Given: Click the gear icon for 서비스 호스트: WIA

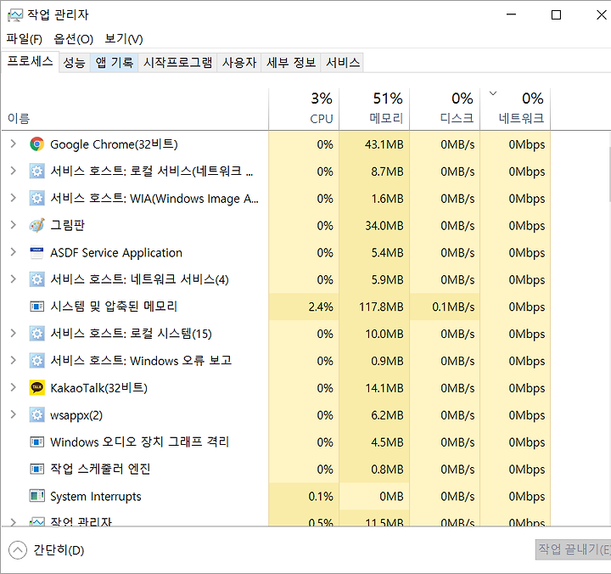Looking at the screenshot, I should tap(37, 199).
